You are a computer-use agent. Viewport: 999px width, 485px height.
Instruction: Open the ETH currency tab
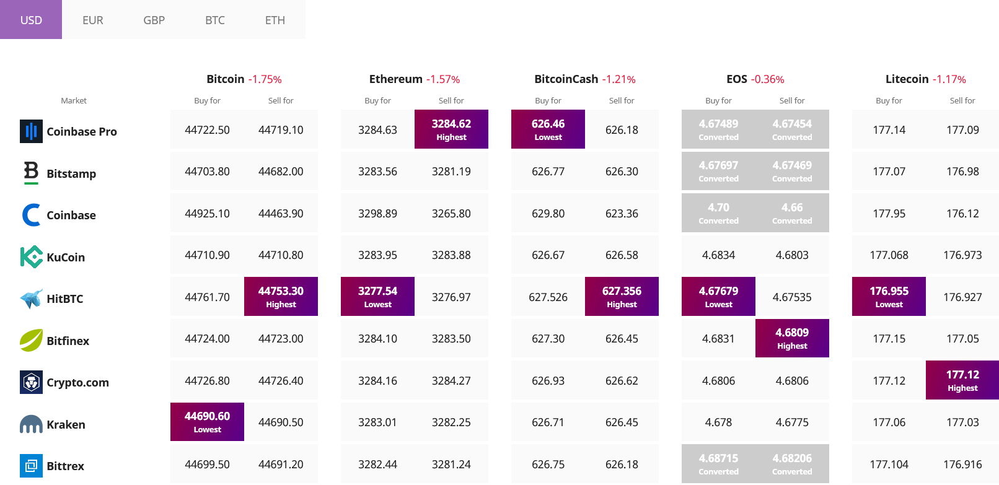pyautogui.click(x=275, y=20)
